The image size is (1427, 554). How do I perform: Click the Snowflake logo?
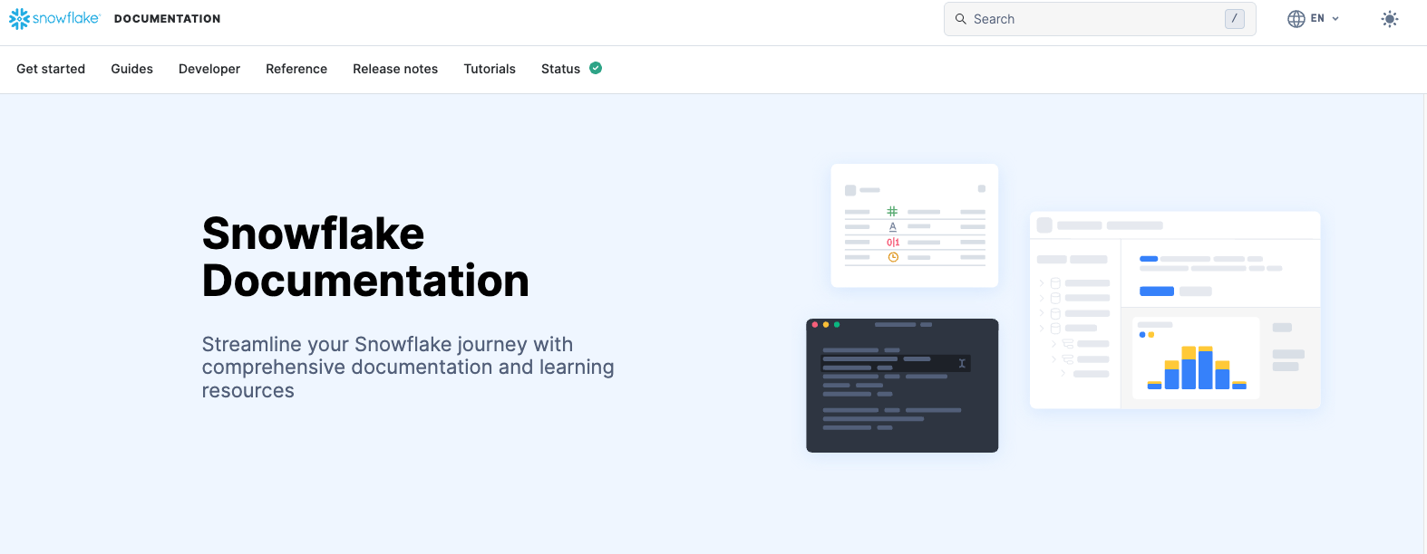click(54, 19)
